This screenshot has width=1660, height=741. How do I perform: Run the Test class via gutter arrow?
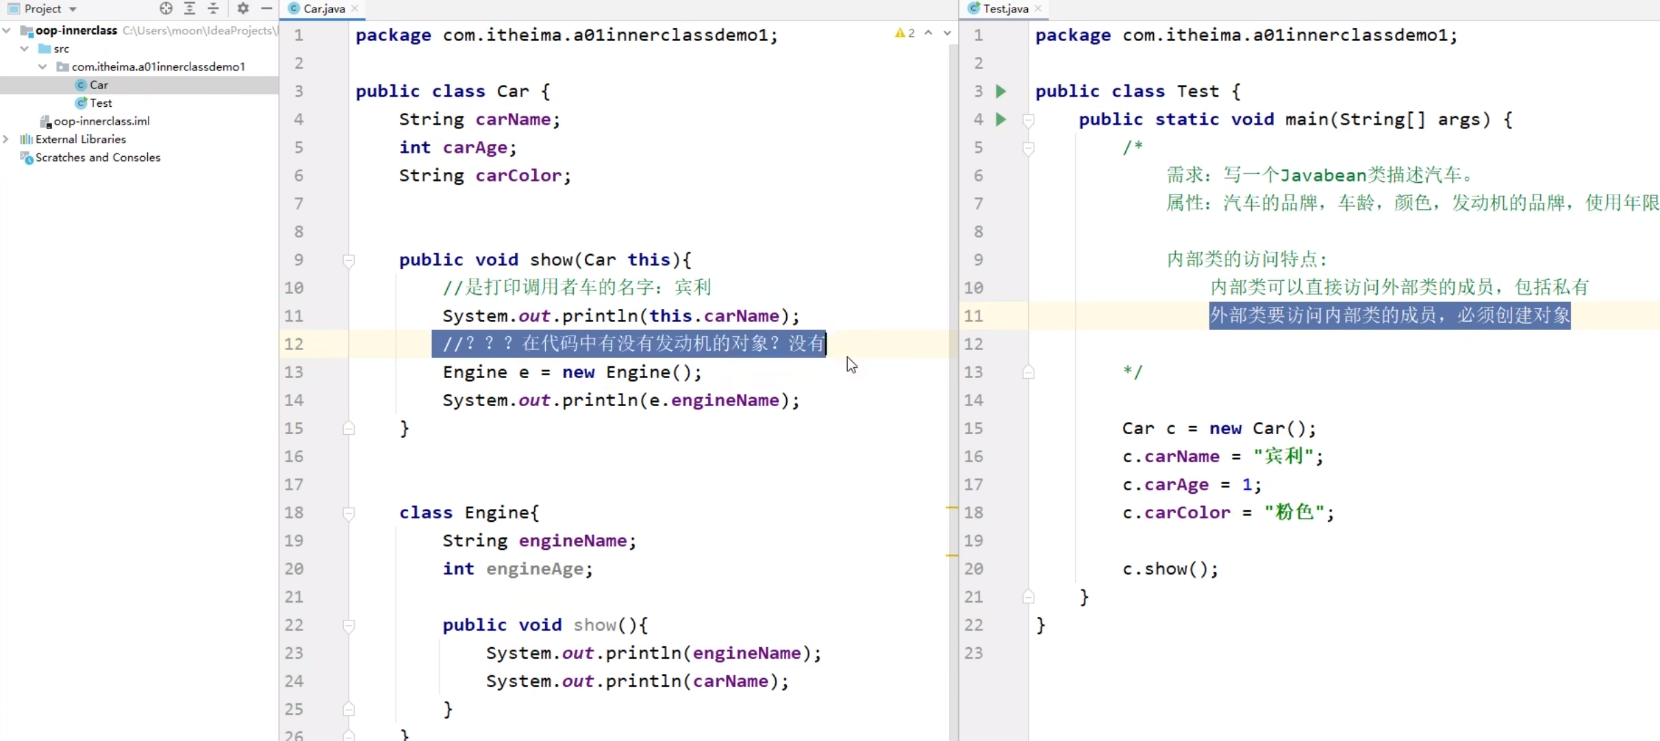tap(1001, 91)
